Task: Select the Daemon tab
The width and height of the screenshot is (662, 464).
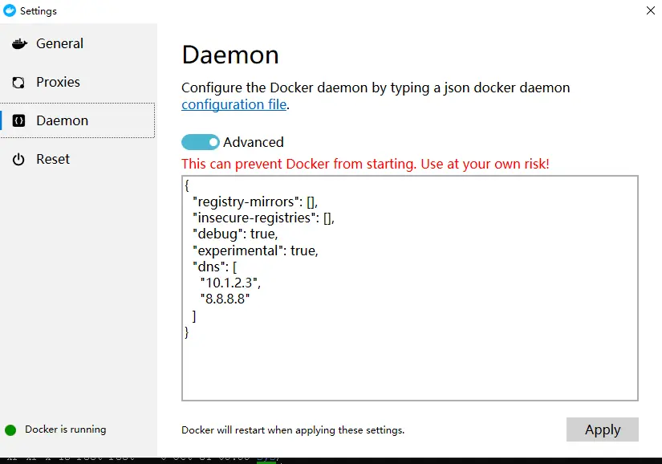Action: tap(79, 120)
